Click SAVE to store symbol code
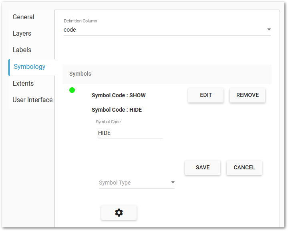The height and width of the screenshot is (231, 288). [203, 167]
